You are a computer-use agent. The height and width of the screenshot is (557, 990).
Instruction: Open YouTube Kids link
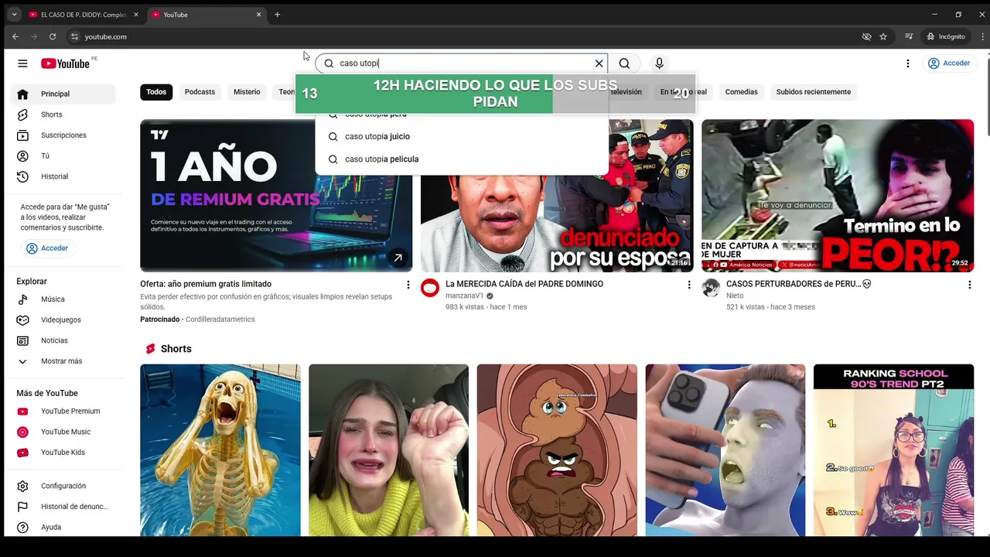coord(64,453)
